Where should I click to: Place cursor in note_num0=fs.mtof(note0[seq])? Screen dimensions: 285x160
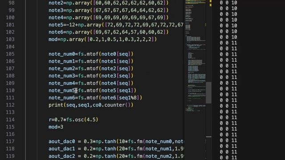(91, 54)
